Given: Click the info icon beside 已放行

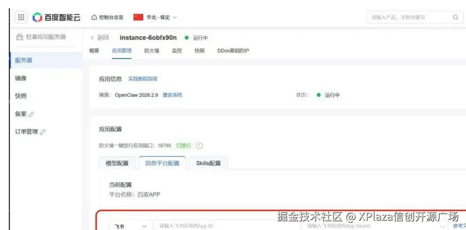Looking at the screenshot, I should click(199, 146).
